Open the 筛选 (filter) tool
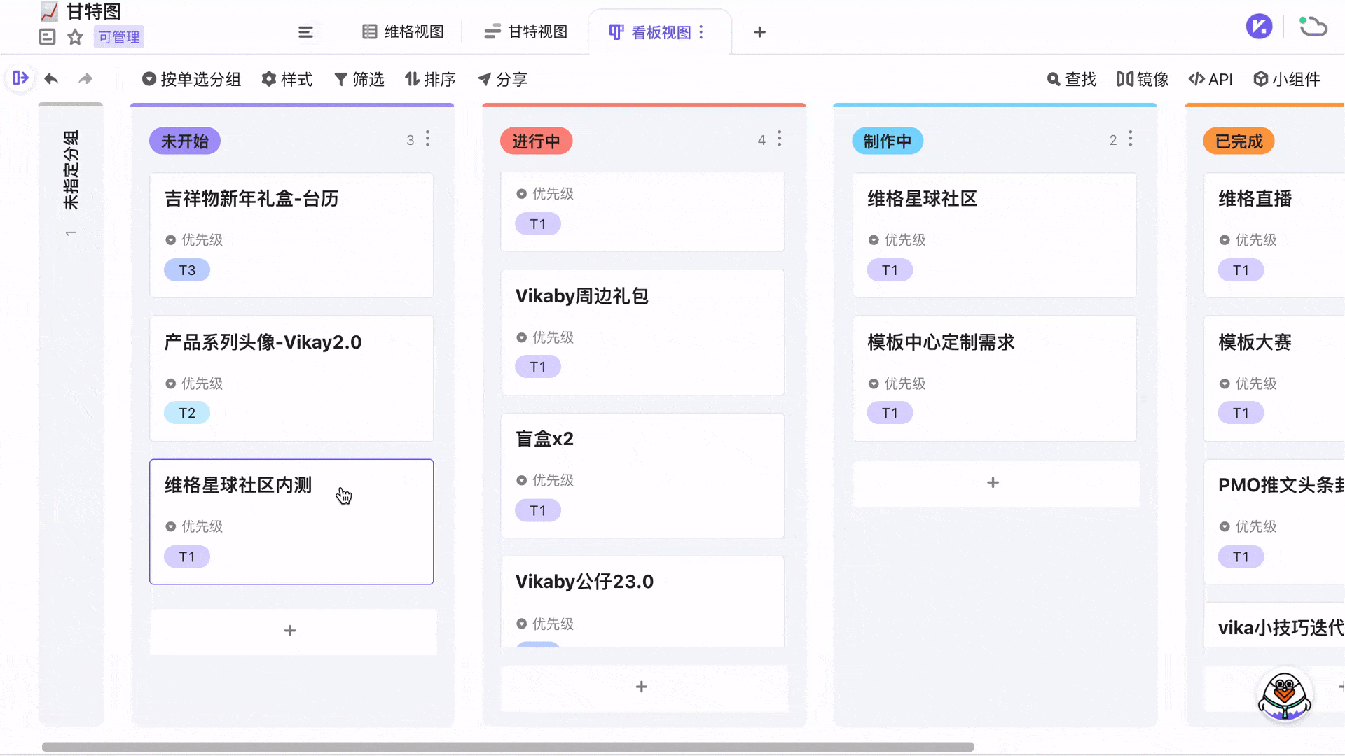This screenshot has width=1345, height=756. click(x=359, y=79)
